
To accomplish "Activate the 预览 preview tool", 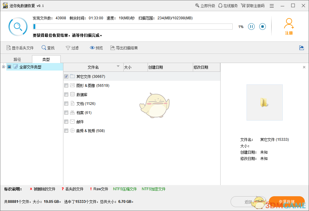I will [96, 48].
